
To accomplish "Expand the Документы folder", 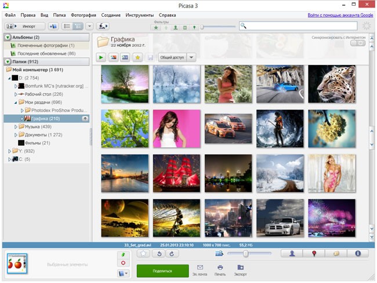I will pos(16,135).
